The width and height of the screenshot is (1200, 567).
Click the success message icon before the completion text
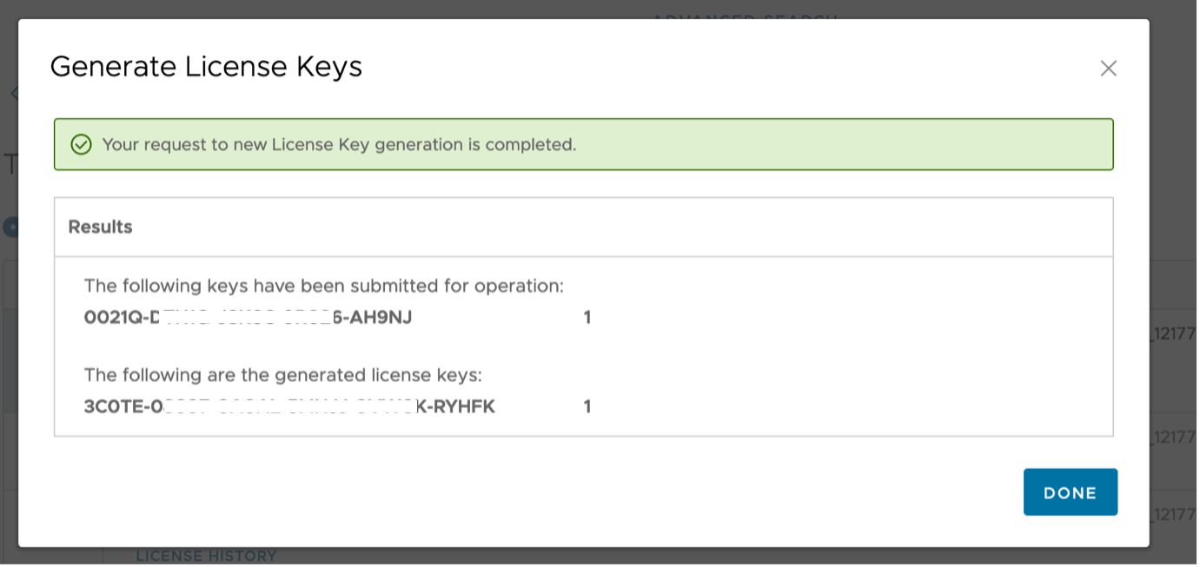[x=81, y=144]
